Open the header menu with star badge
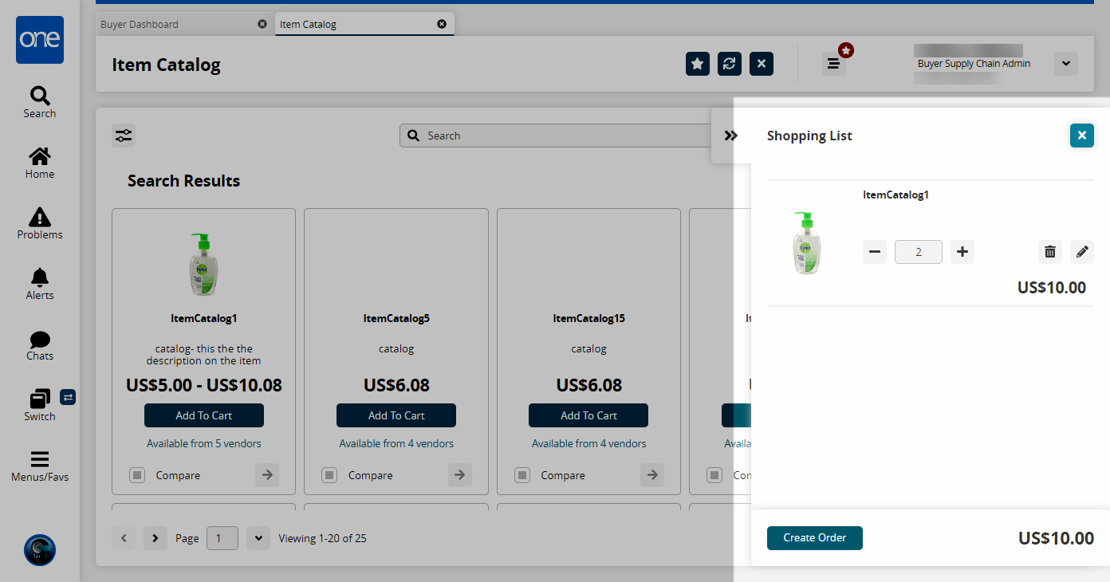The width and height of the screenshot is (1110, 582). 834,64
